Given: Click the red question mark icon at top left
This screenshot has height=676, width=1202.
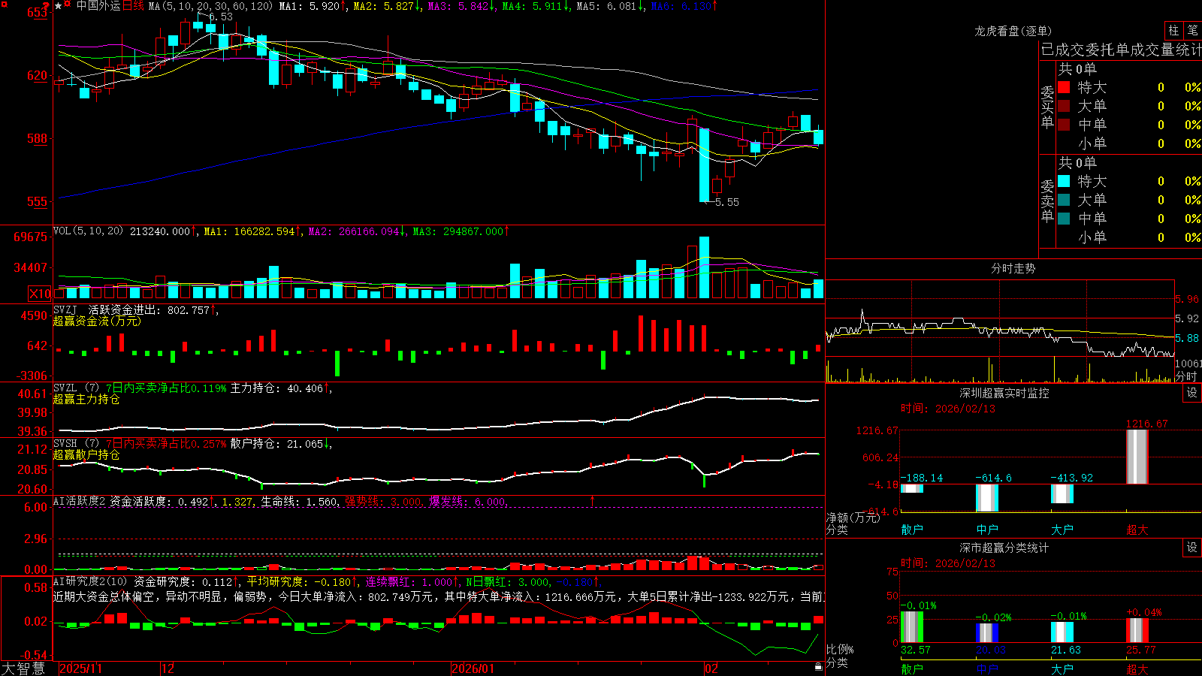Looking at the screenshot, I should pyautogui.click(x=46, y=6).
